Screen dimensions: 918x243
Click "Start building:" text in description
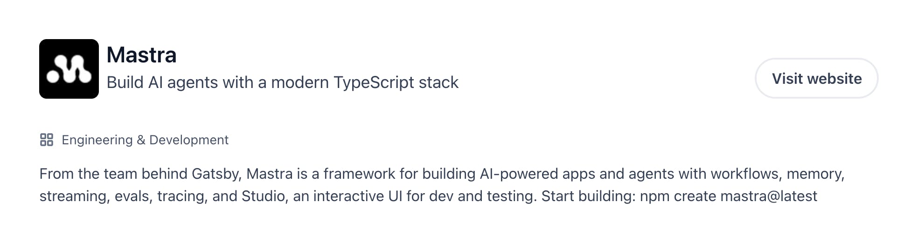point(588,196)
